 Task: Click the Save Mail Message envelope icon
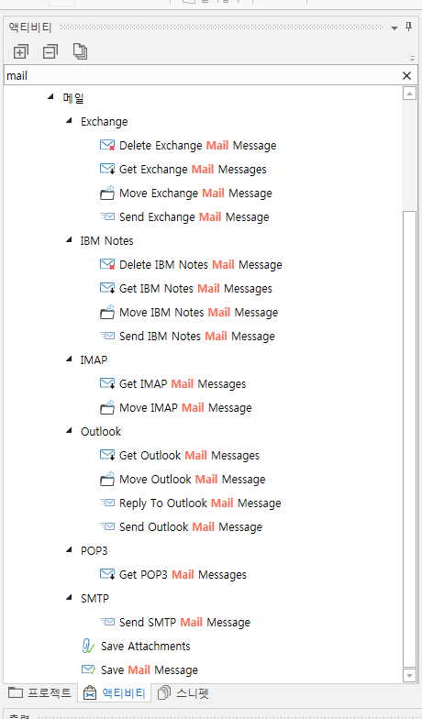(88, 669)
